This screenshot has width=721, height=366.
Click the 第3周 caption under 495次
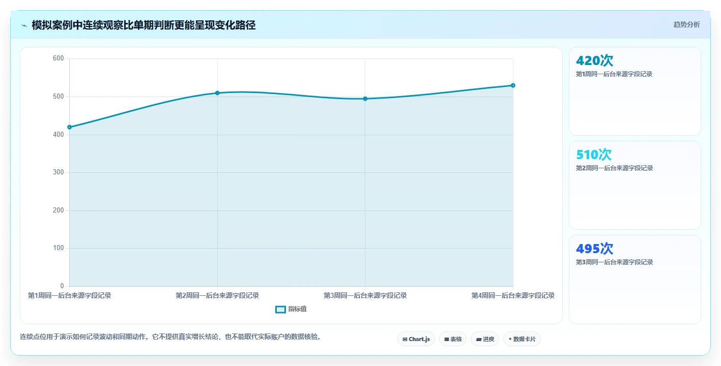614,262
